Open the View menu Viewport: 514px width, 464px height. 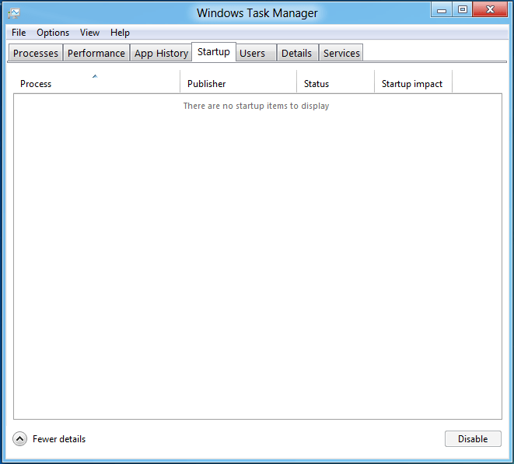point(89,33)
